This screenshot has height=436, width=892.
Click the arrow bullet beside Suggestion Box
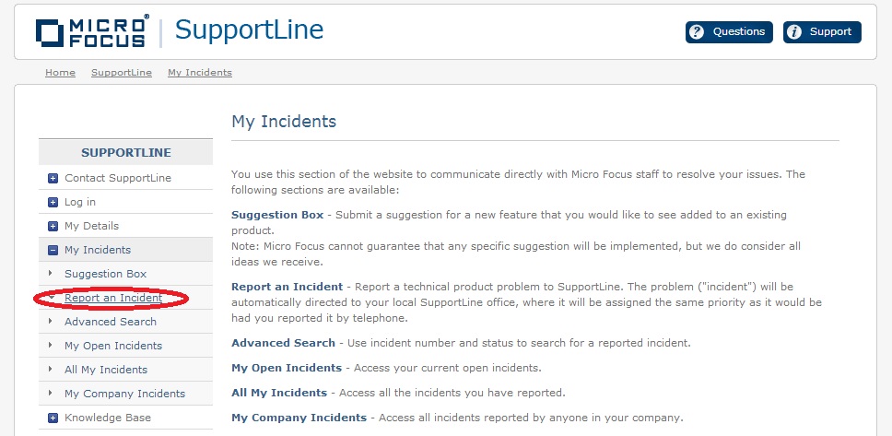[50, 274]
